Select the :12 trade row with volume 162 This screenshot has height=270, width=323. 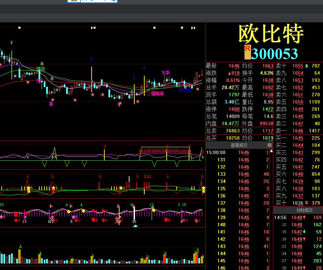pyautogui.click(x=298, y=225)
